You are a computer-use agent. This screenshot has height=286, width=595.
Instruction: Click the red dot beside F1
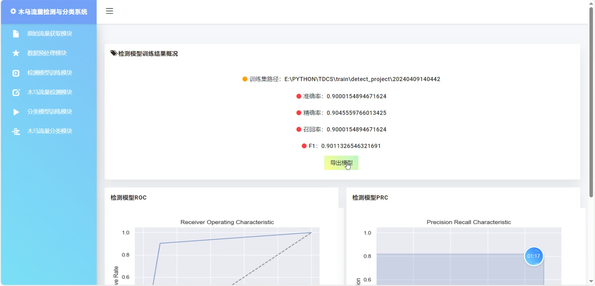click(304, 146)
